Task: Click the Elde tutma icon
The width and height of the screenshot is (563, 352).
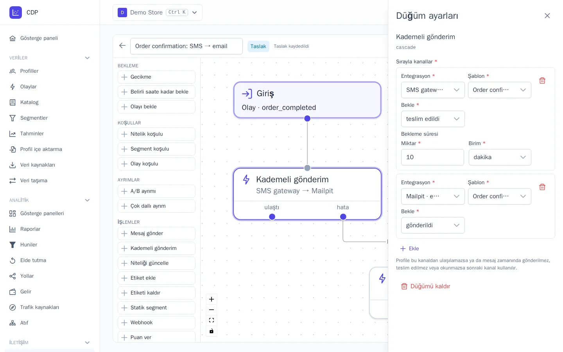Action: click(x=13, y=260)
